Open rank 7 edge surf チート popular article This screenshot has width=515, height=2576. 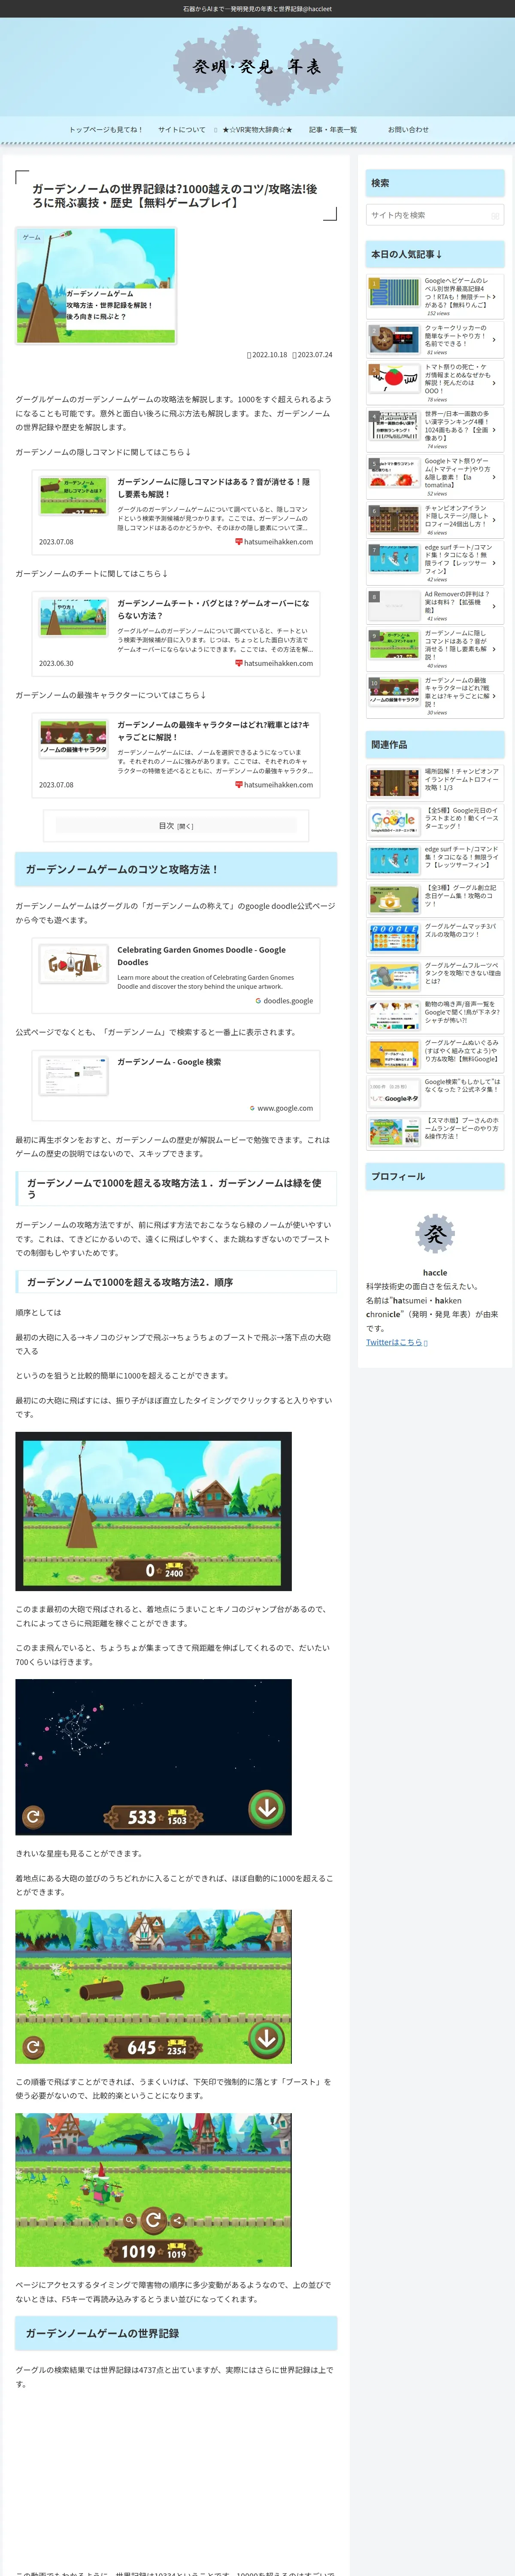(x=435, y=563)
